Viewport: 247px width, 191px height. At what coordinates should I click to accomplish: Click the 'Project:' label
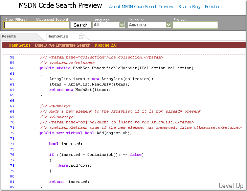pos(180,20)
